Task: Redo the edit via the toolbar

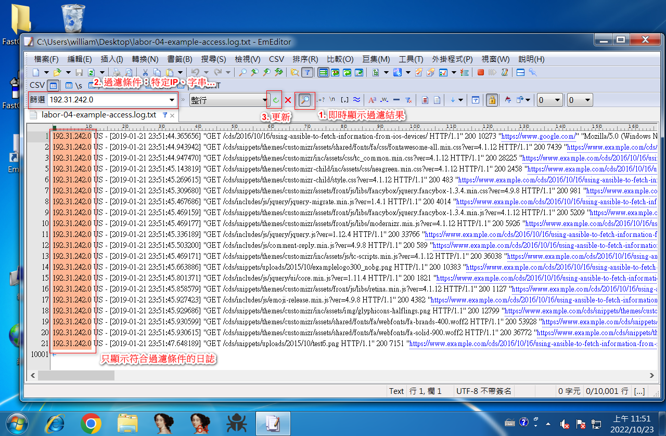Action: (x=218, y=72)
